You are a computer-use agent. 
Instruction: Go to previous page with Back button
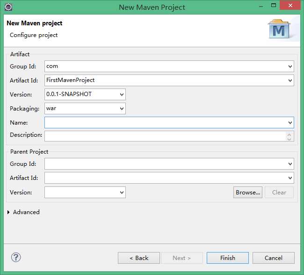(139, 258)
